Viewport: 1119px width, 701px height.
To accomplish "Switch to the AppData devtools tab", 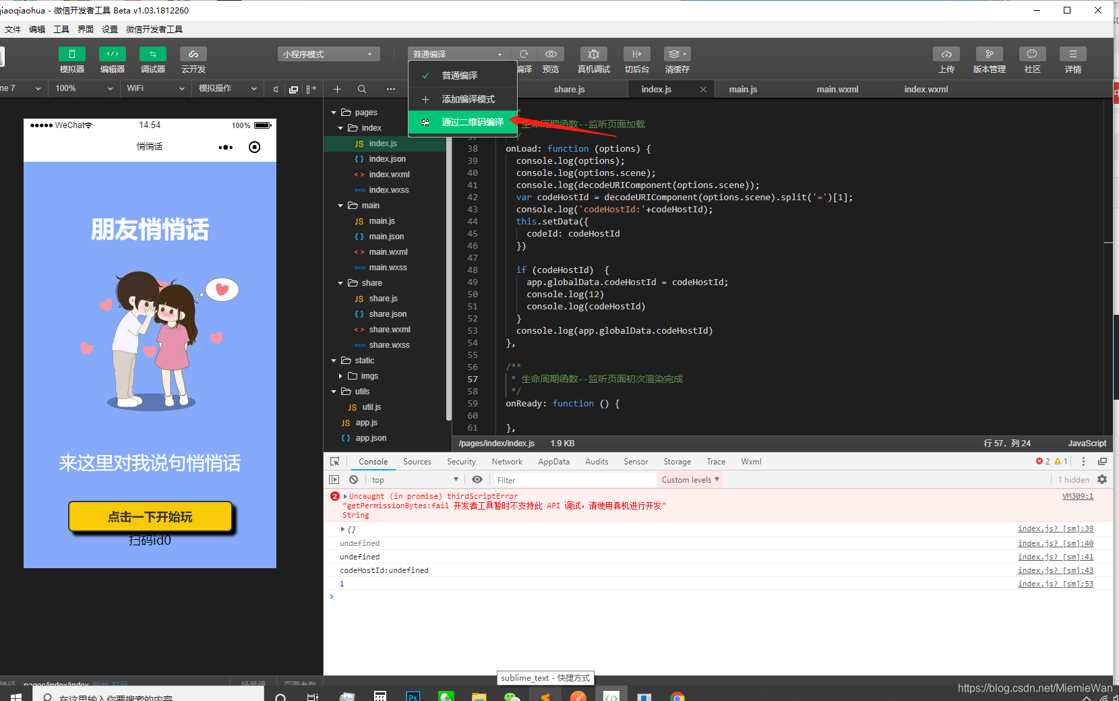I will click(553, 462).
